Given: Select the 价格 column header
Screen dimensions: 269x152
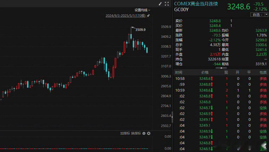Looking at the screenshot, I should click(x=205, y=73).
